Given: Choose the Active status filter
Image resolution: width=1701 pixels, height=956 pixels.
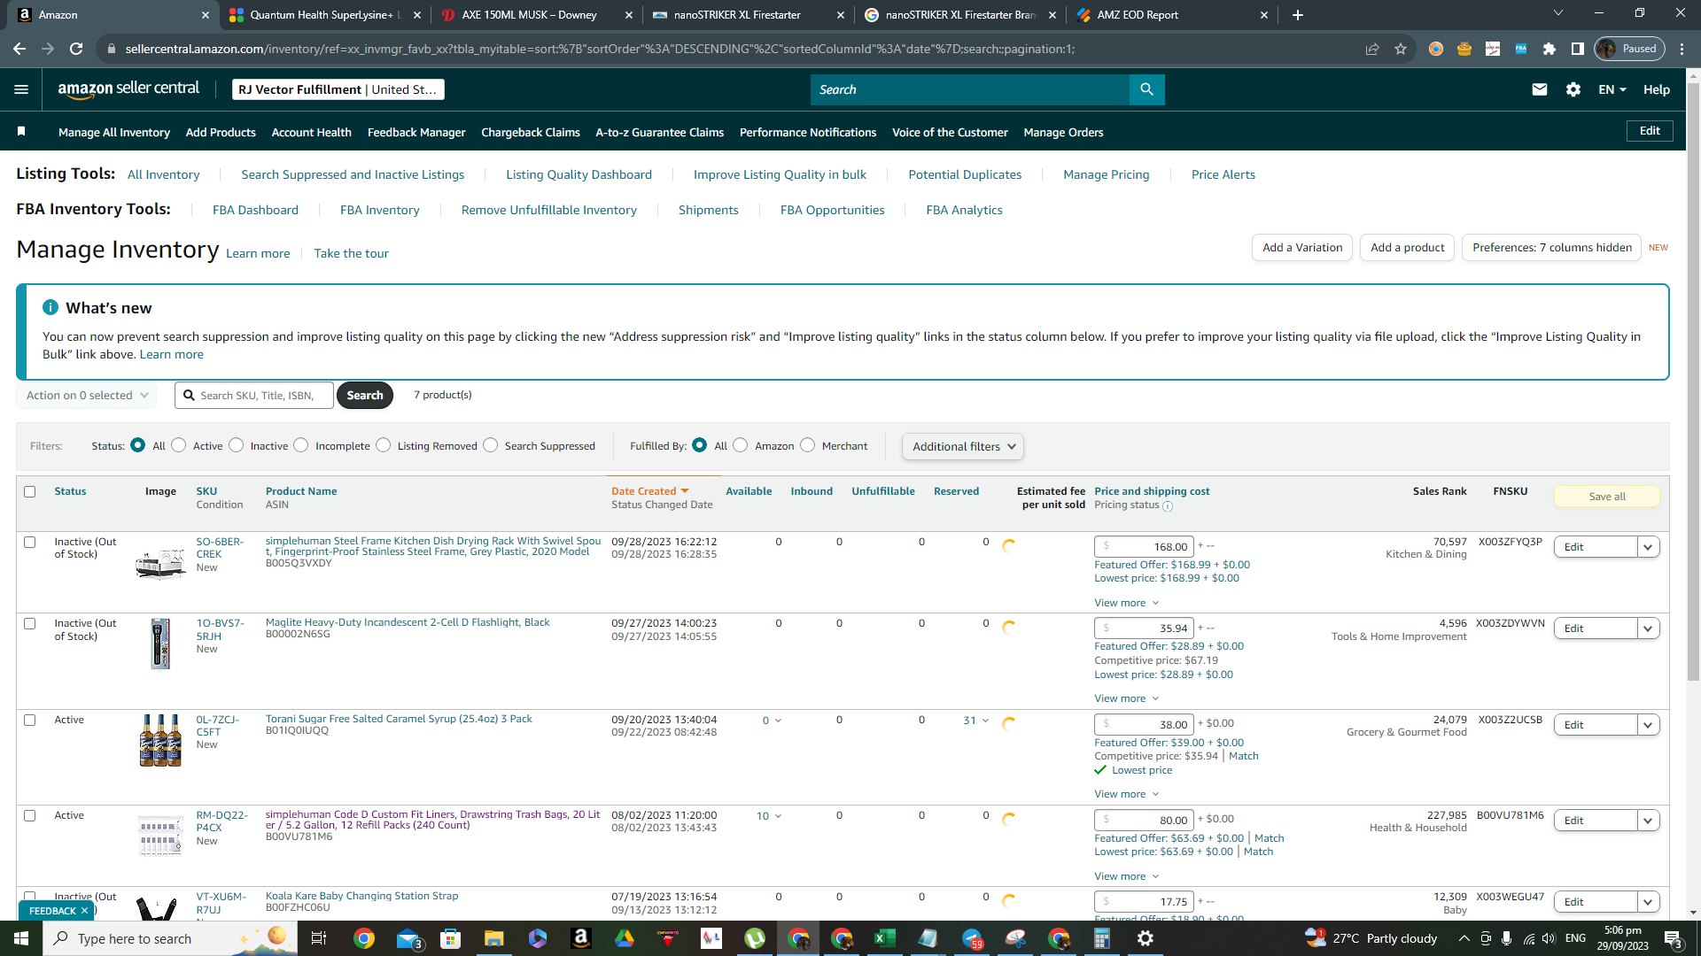Looking at the screenshot, I should point(179,445).
